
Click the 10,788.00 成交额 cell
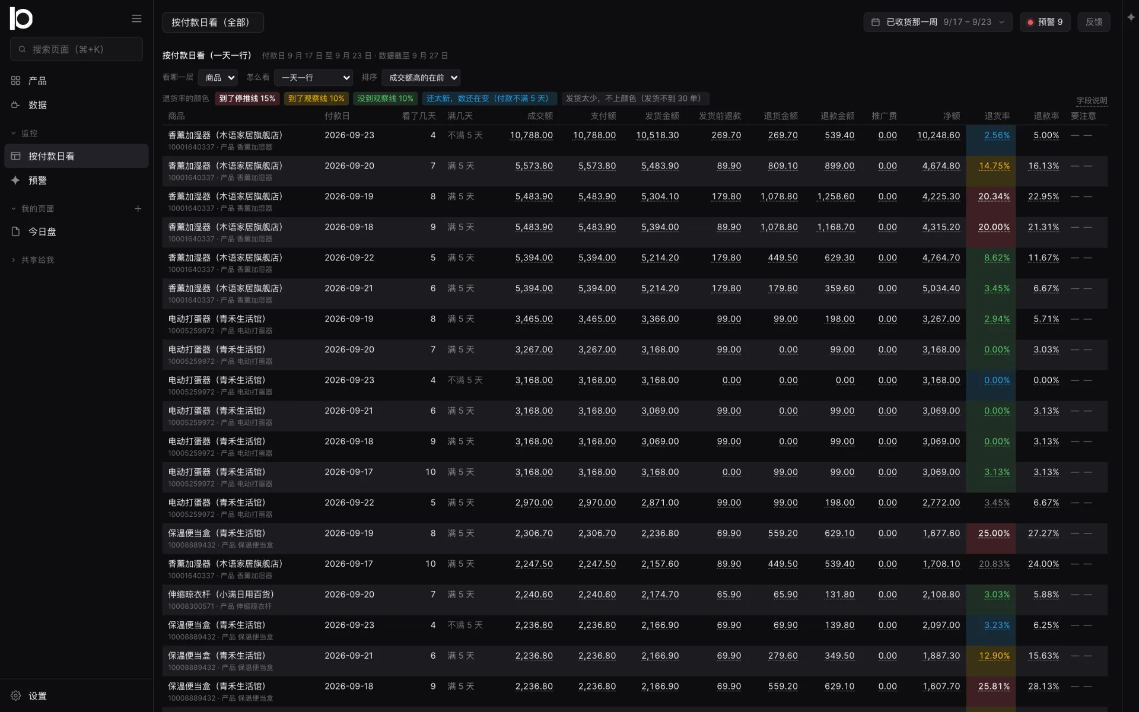pos(531,135)
